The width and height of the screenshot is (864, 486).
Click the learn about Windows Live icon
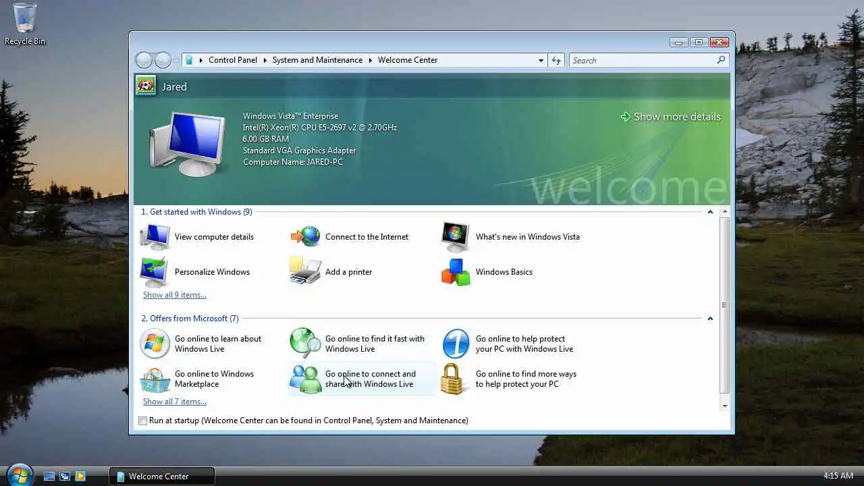coord(155,344)
